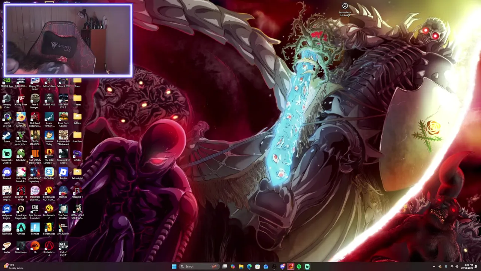Launch HoYoPlay

pos(49,174)
